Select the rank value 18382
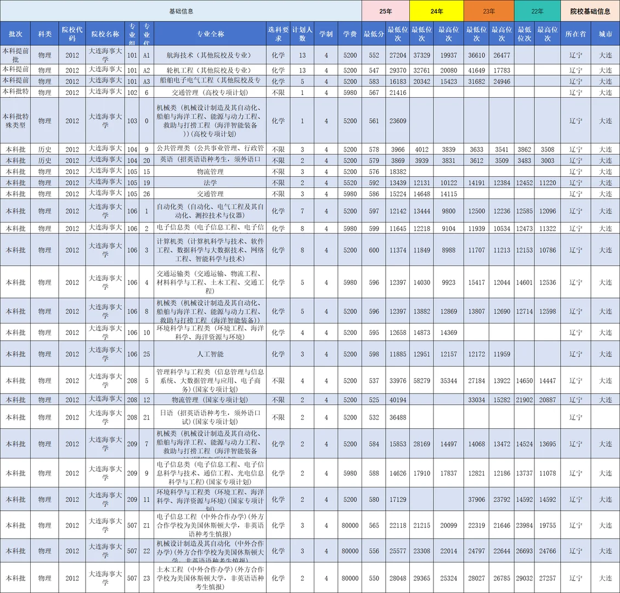The width and height of the screenshot is (620, 593). [398, 172]
